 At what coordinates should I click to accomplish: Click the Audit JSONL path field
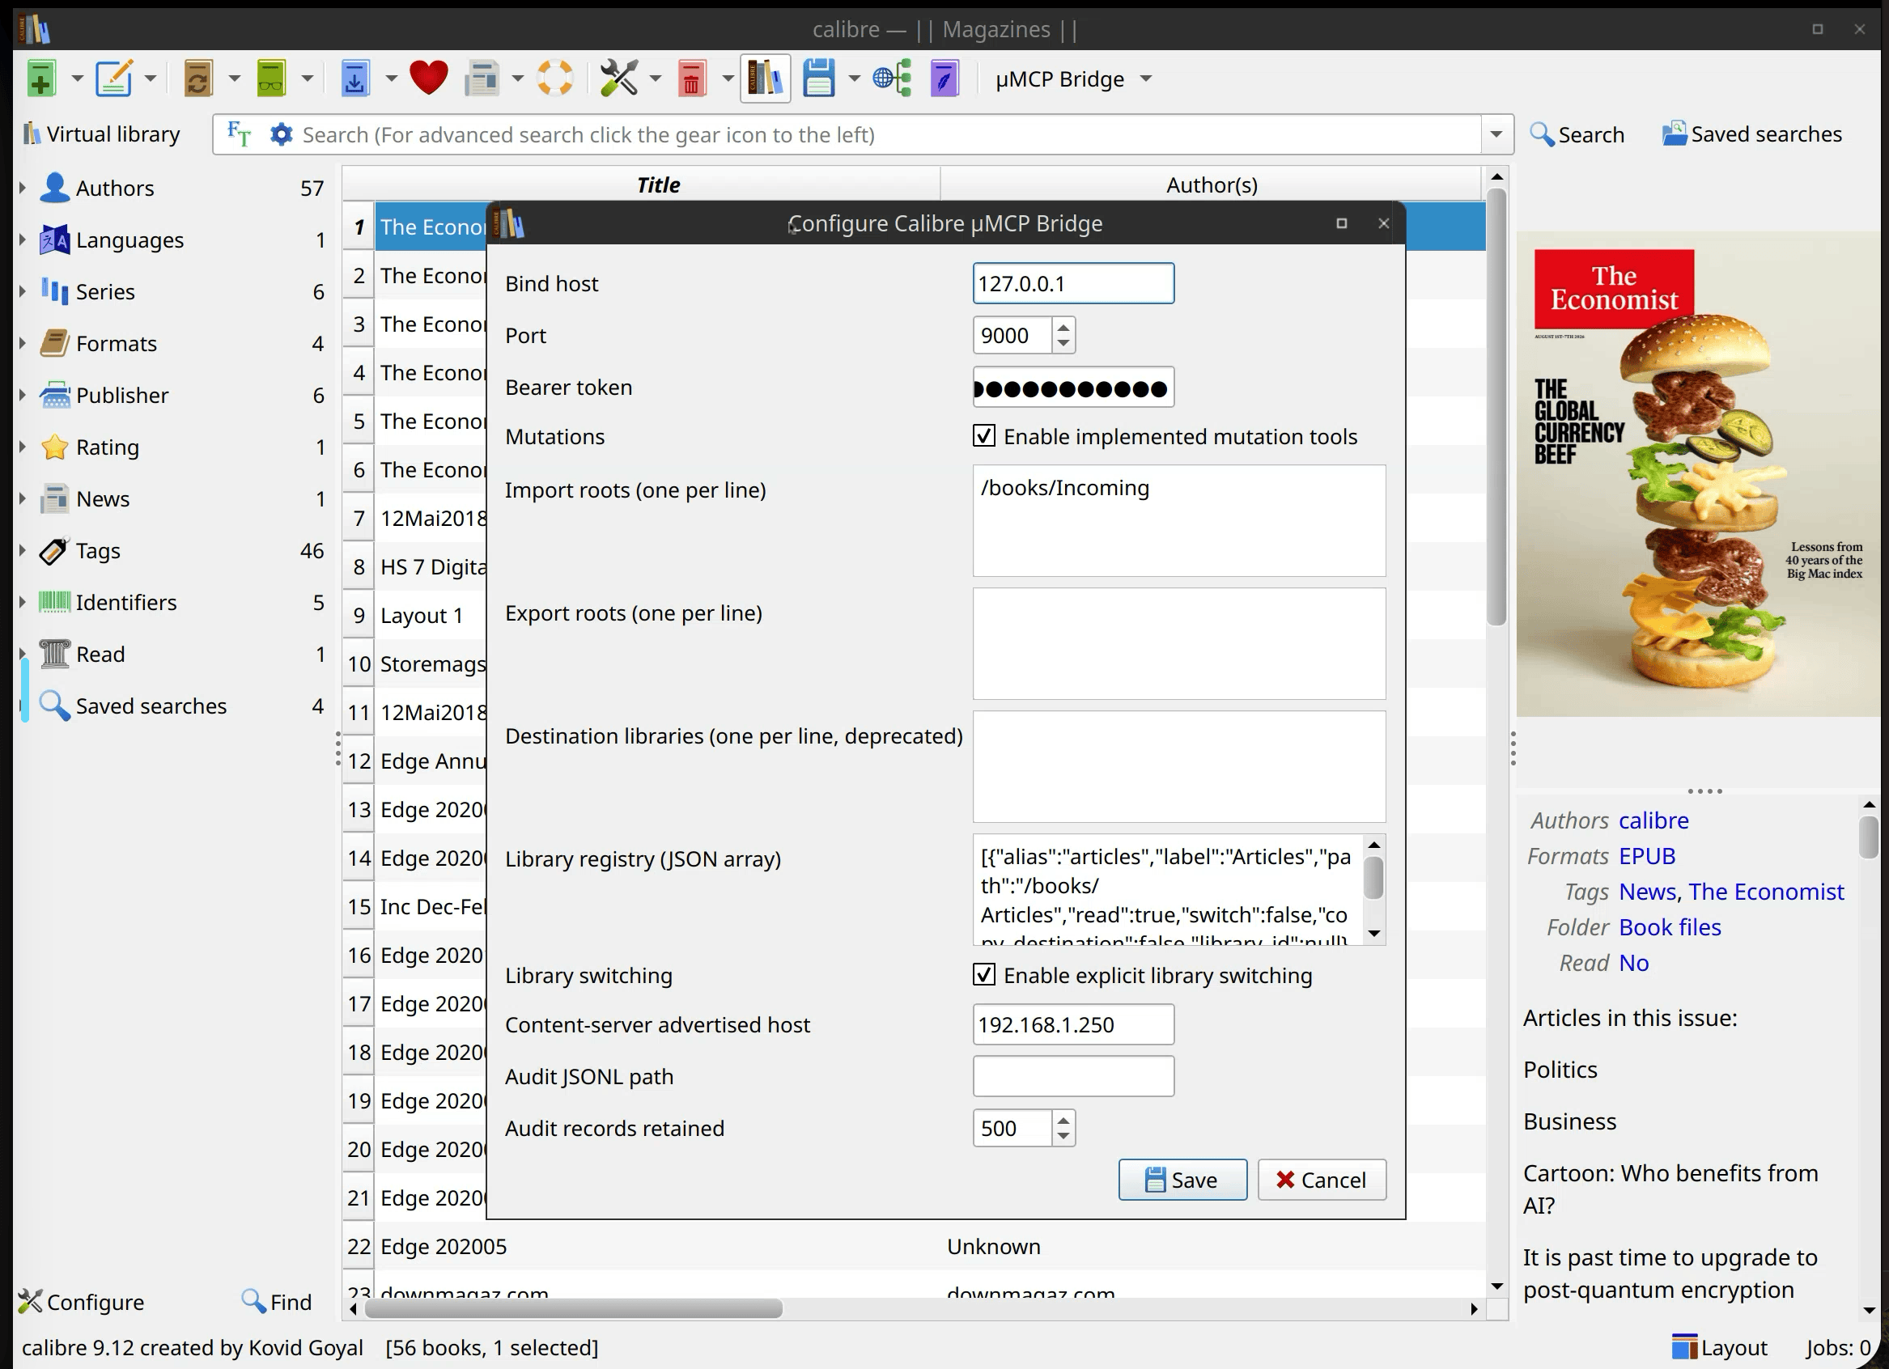coord(1072,1076)
